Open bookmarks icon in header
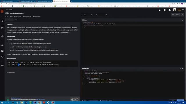 (x=164, y=10)
